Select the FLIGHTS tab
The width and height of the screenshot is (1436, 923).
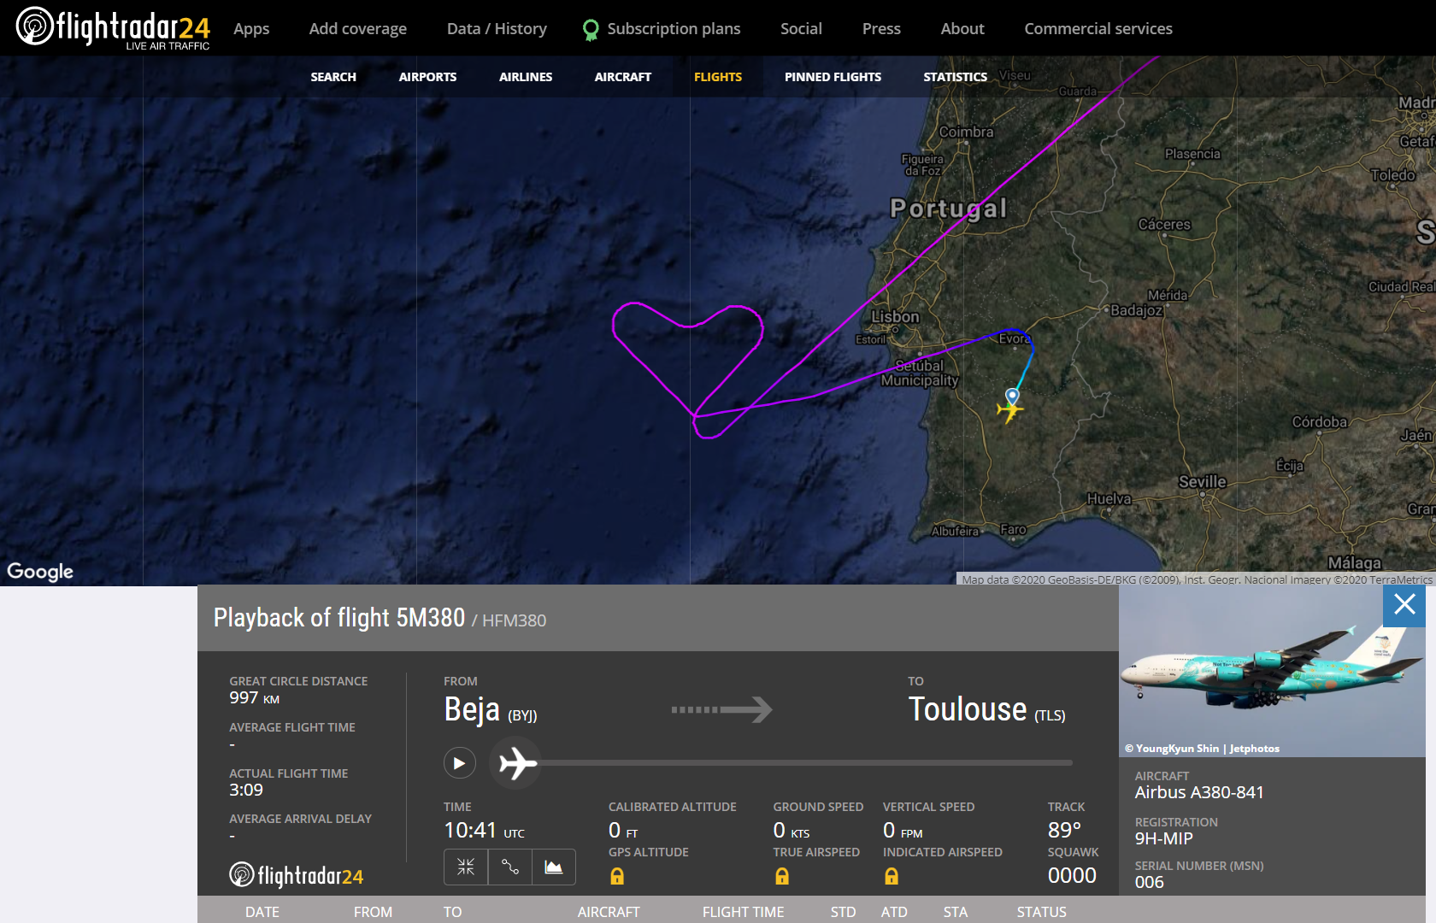(718, 77)
